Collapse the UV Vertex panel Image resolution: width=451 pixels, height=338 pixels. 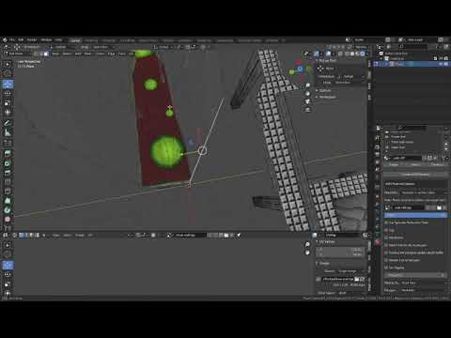click(325, 241)
